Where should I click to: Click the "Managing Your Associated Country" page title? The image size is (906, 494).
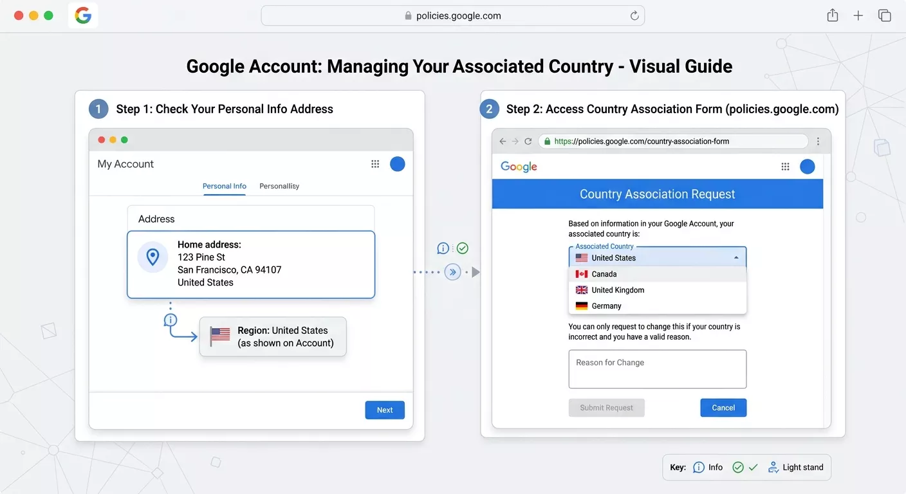point(459,66)
